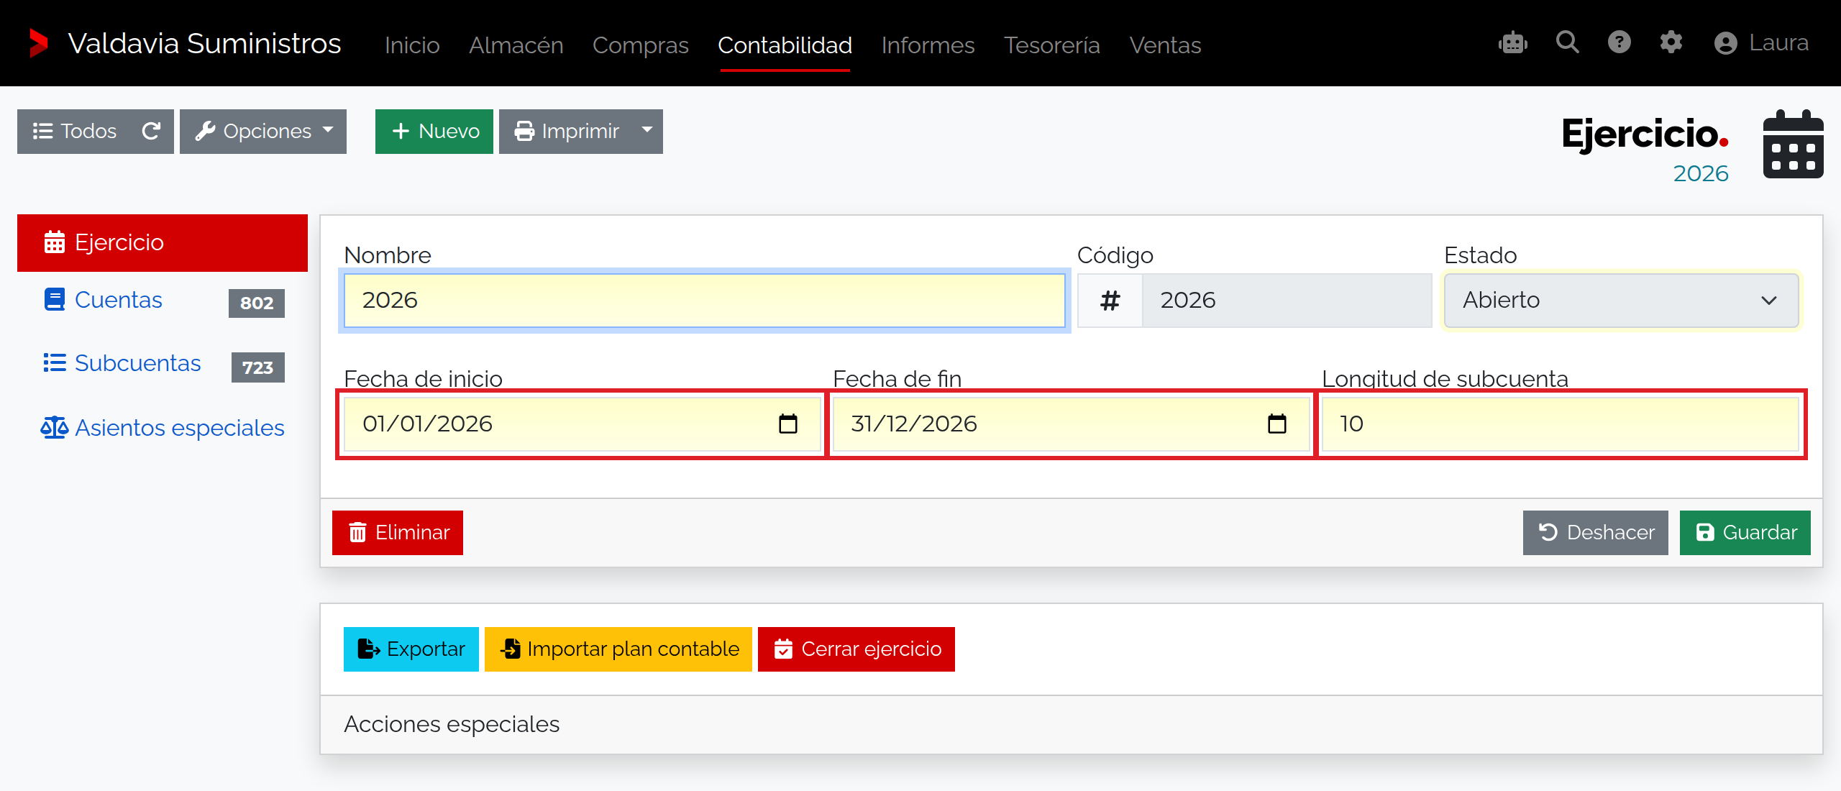Click the Longitud de subcuenta field
The width and height of the screenshot is (1841, 791).
(x=1561, y=424)
